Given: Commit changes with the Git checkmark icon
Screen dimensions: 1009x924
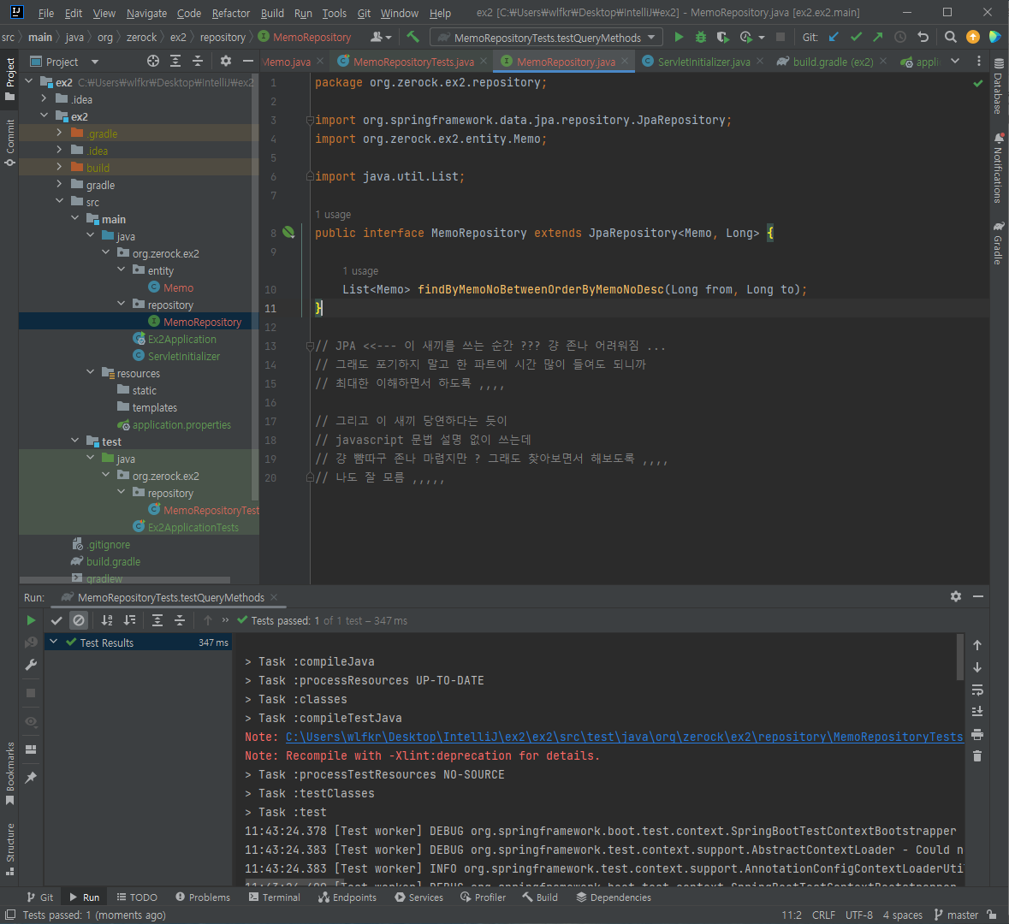Looking at the screenshot, I should (856, 38).
